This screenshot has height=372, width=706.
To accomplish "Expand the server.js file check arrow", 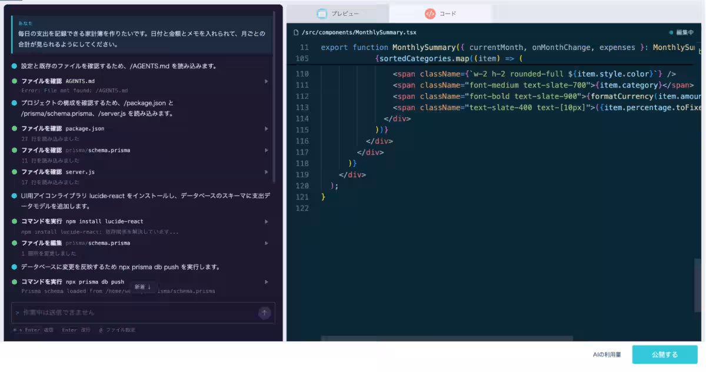I will click(x=267, y=172).
